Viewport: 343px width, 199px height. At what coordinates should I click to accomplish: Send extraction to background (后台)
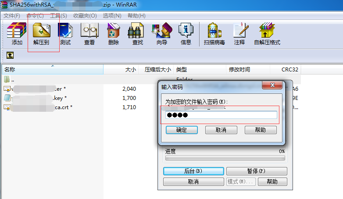[x=193, y=171]
